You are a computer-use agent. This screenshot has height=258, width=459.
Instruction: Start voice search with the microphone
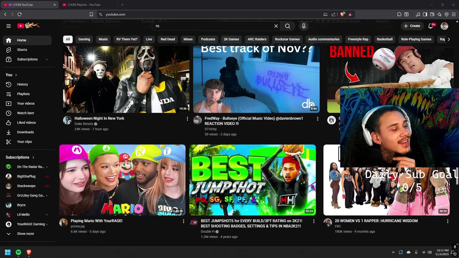(304, 26)
